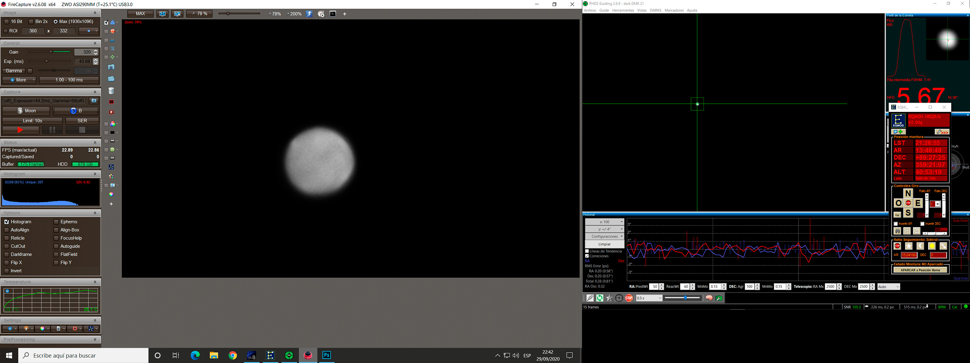
Task: Enable 16 Bit checkbox
Action: [x=7, y=22]
